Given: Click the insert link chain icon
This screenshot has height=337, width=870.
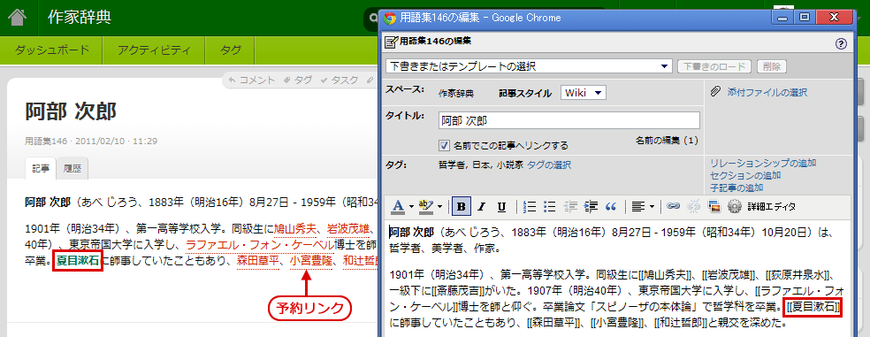Looking at the screenshot, I should 673,206.
